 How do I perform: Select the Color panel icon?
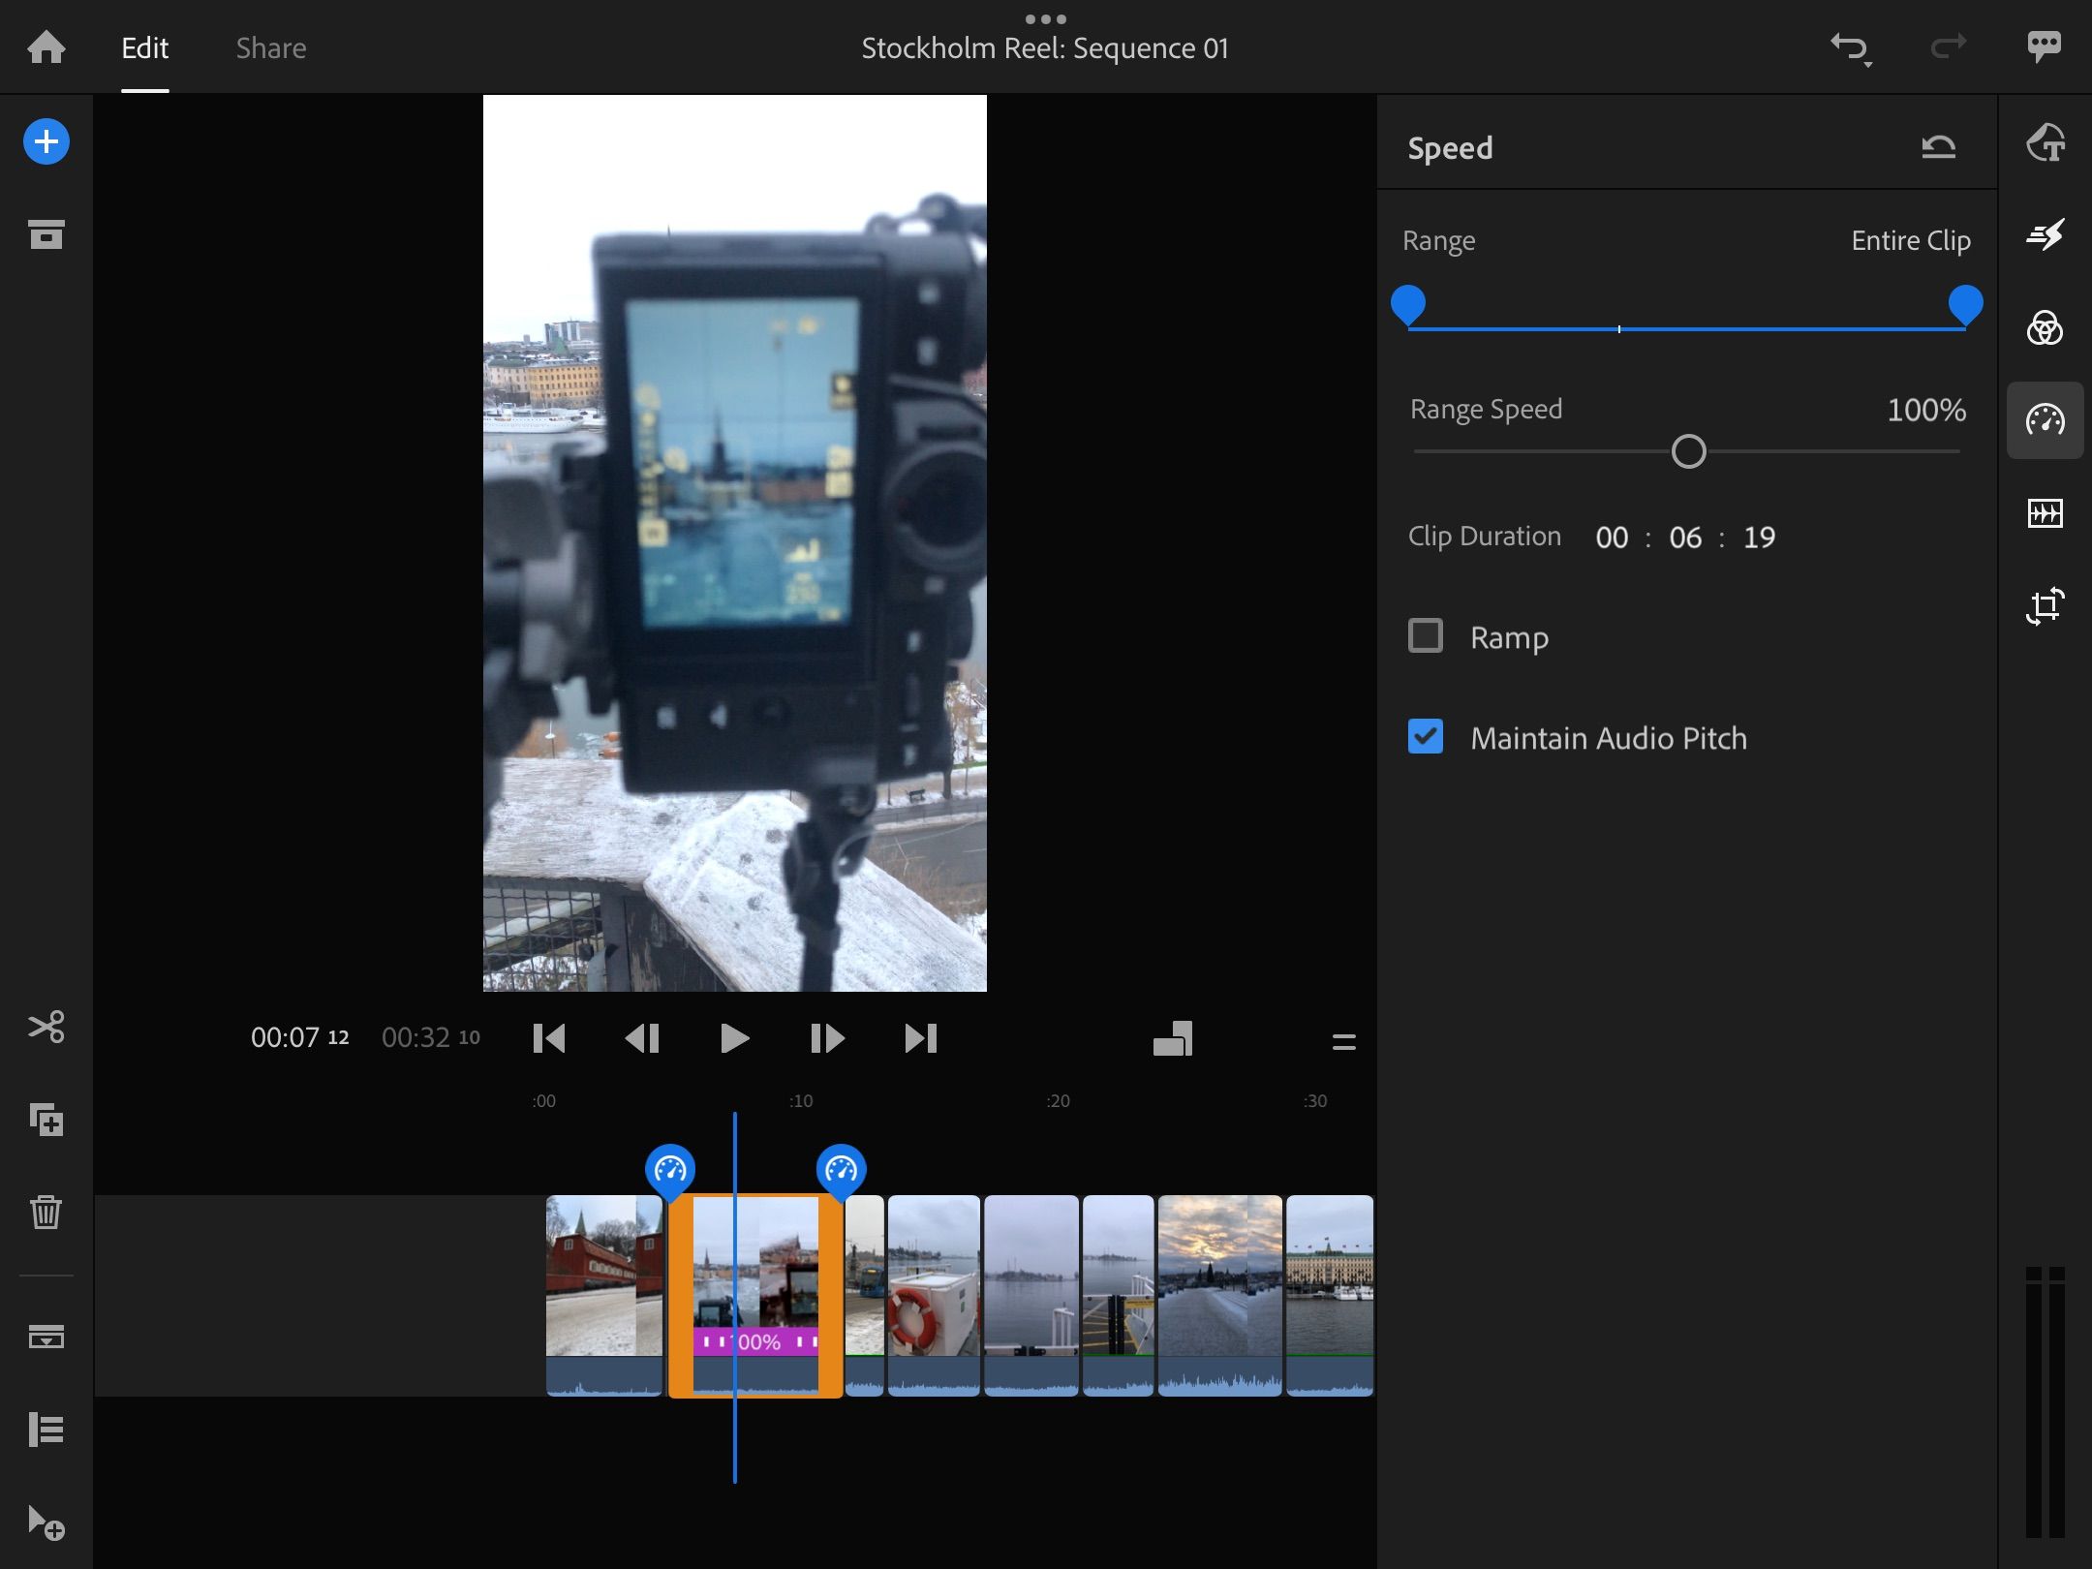2044,327
